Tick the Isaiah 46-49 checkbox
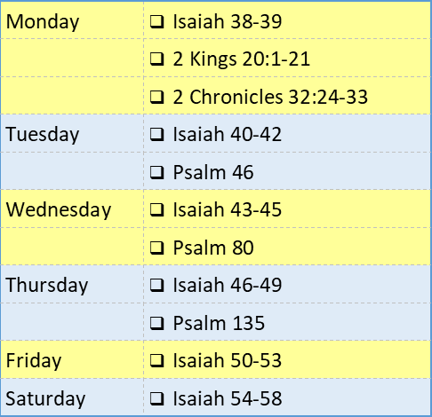Image resolution: width=432 pixels, height=417 pixels. point(156,285)
